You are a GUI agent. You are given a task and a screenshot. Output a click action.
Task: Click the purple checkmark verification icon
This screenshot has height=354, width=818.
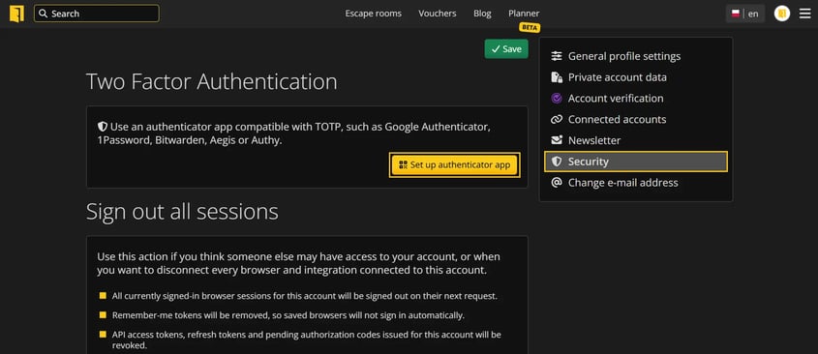coord(557,98)
